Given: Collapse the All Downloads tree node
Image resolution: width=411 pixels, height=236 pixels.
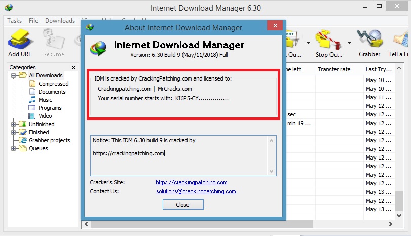Looking at the screenshot, I should [13, 75].
